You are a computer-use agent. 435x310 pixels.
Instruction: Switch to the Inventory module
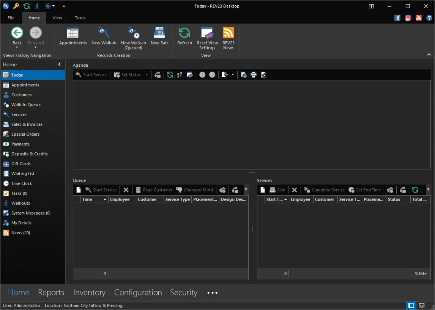(89, 293)
